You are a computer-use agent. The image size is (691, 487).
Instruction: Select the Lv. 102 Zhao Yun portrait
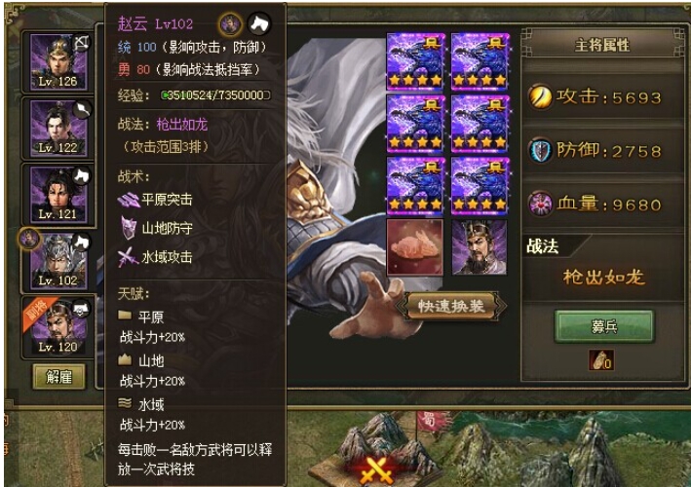click(58, 262)
